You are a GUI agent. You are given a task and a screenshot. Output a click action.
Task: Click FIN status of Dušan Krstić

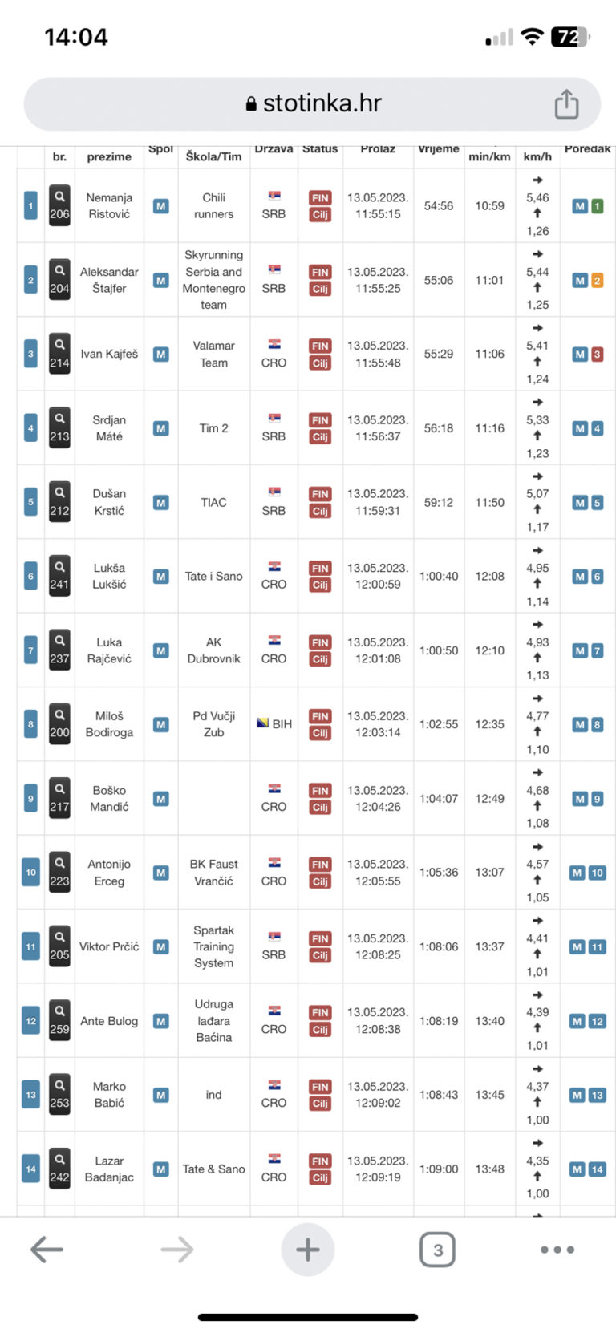click(x=320, y=494)
